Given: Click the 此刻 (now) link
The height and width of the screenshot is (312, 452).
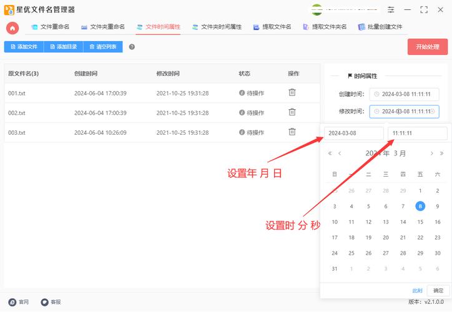Looking at the screenshot, I should point(417,290).
